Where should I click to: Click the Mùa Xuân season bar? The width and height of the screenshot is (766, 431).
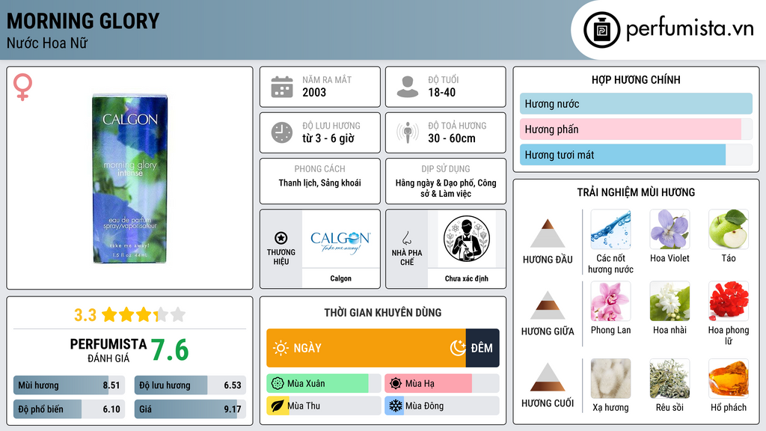[x=323, y=384]
